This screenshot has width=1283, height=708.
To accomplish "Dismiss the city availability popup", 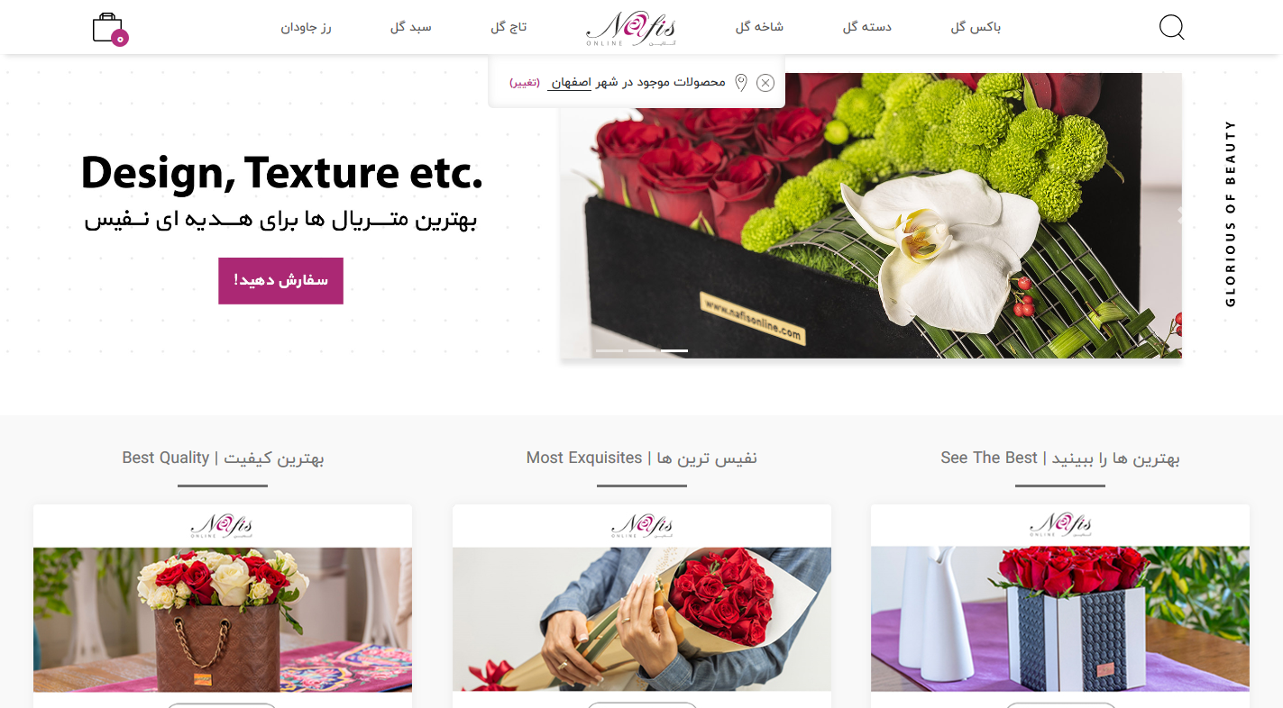I will pos(765,83).
